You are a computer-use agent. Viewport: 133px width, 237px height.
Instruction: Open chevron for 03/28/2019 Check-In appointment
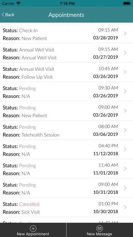(x=125, y=33)
